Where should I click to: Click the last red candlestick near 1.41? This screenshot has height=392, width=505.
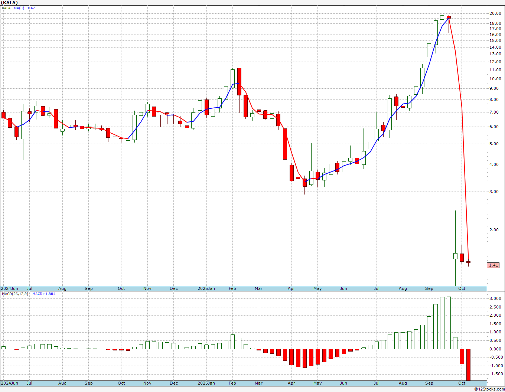pos(468,262)
